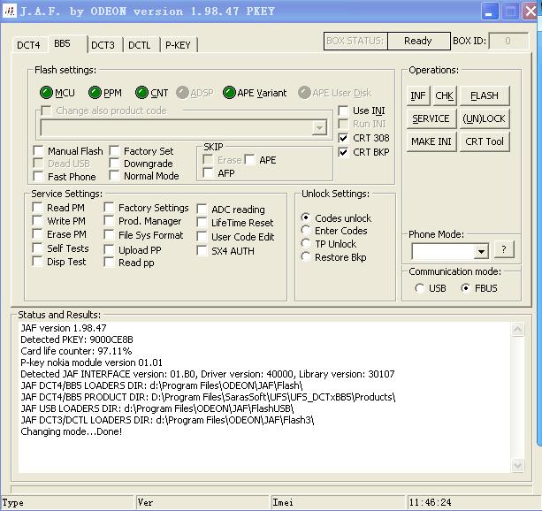Uncheck the CRT 308 checkbox

(x=343, y=138)
